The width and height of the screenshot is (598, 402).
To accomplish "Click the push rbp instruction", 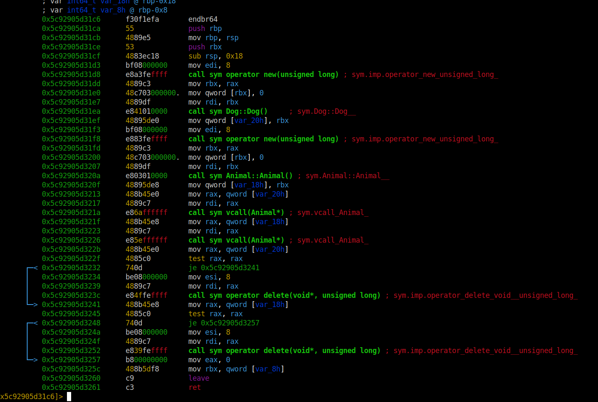I will click(205, 28).
